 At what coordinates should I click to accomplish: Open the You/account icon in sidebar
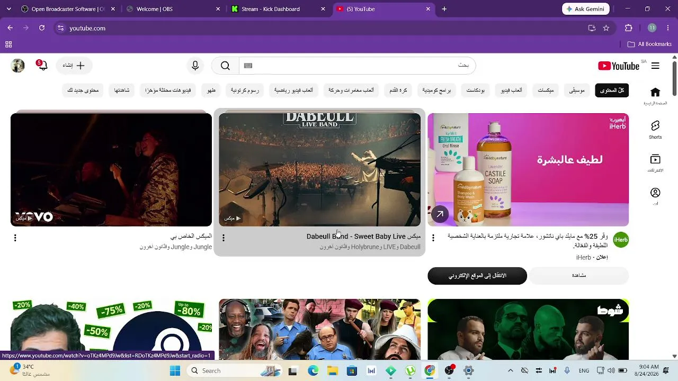(x=655, y=196)
